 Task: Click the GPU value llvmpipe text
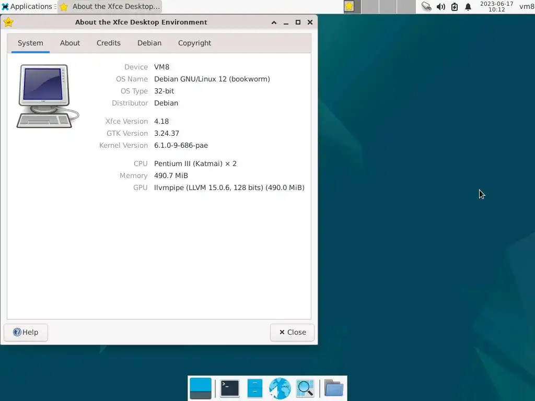click(x=229, y=188)
